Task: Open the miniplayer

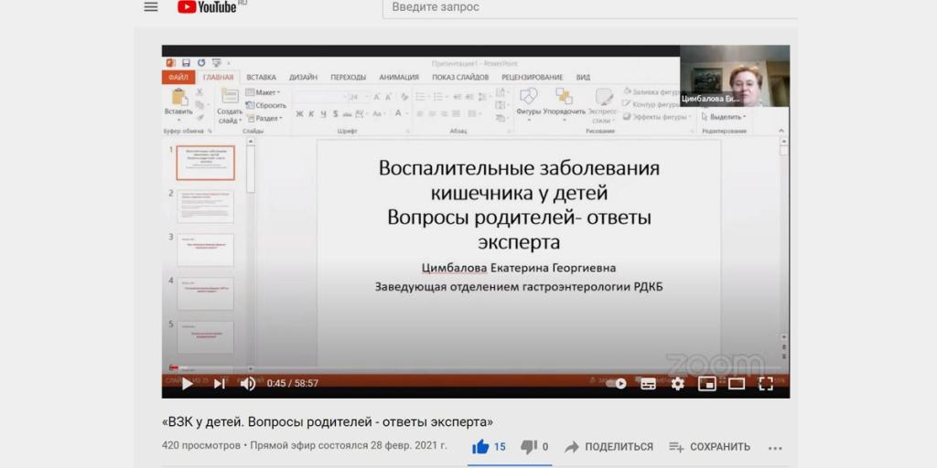Action: [x=706, y=384]
